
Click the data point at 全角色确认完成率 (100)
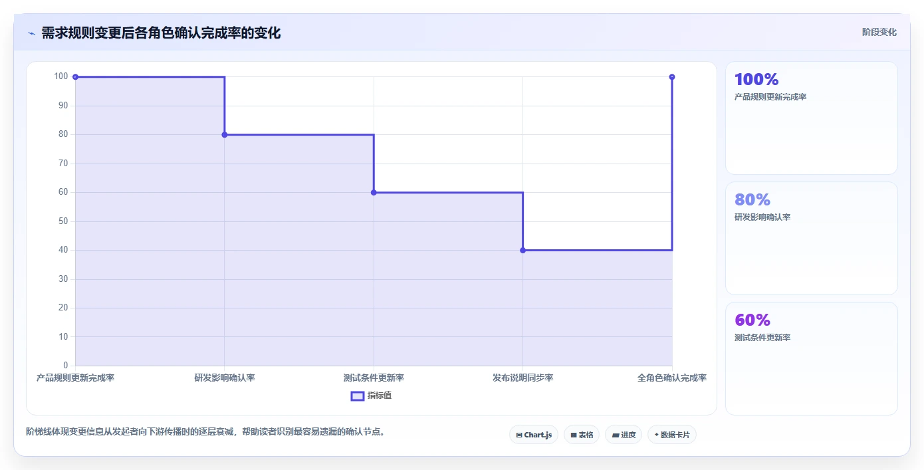point(672,77)
